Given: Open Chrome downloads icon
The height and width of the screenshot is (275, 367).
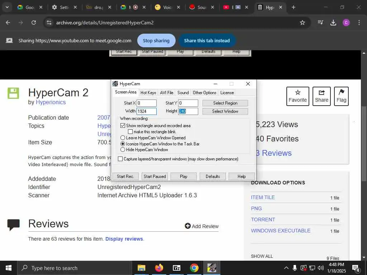Looking at the screenshot, I should (x=333, y=23).
